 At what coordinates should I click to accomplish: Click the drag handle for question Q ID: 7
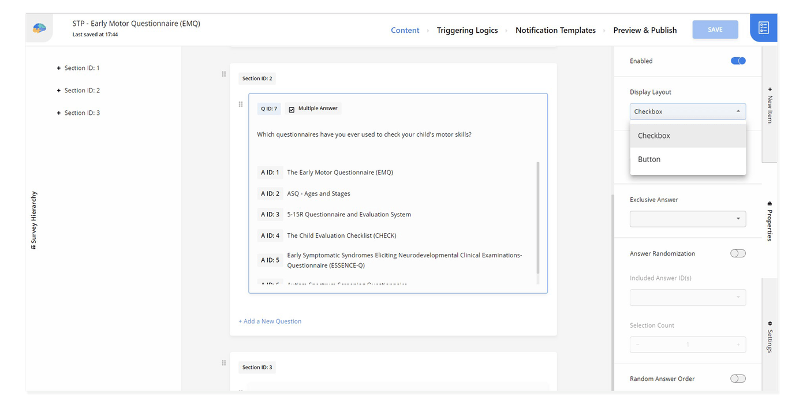click(241, 104)
